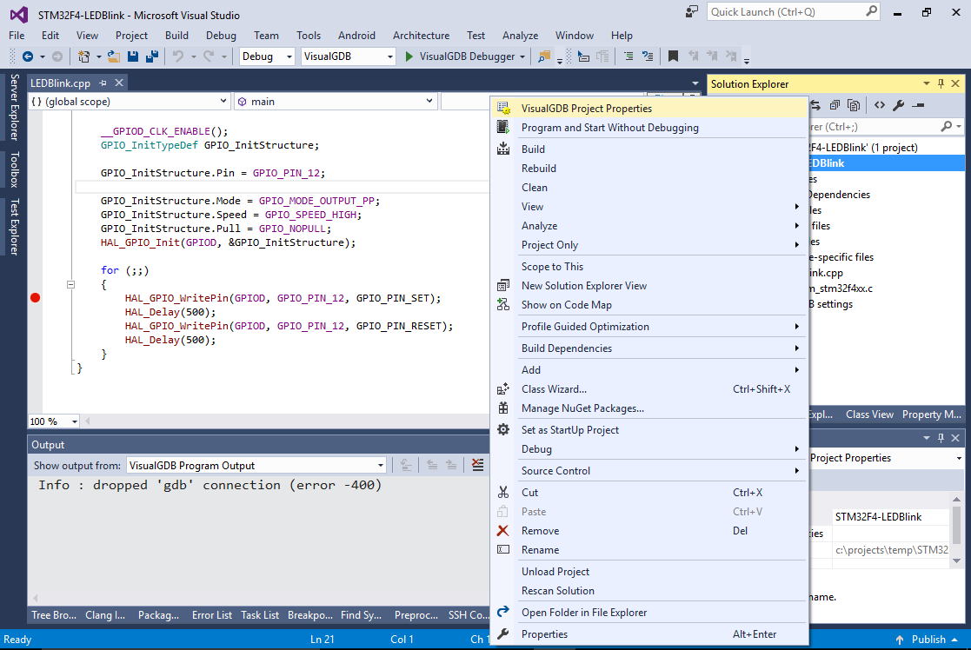This screenshot has height=650, width=971.
Task: Open the Build menu in the menu bar
Action: click(176, 36)
